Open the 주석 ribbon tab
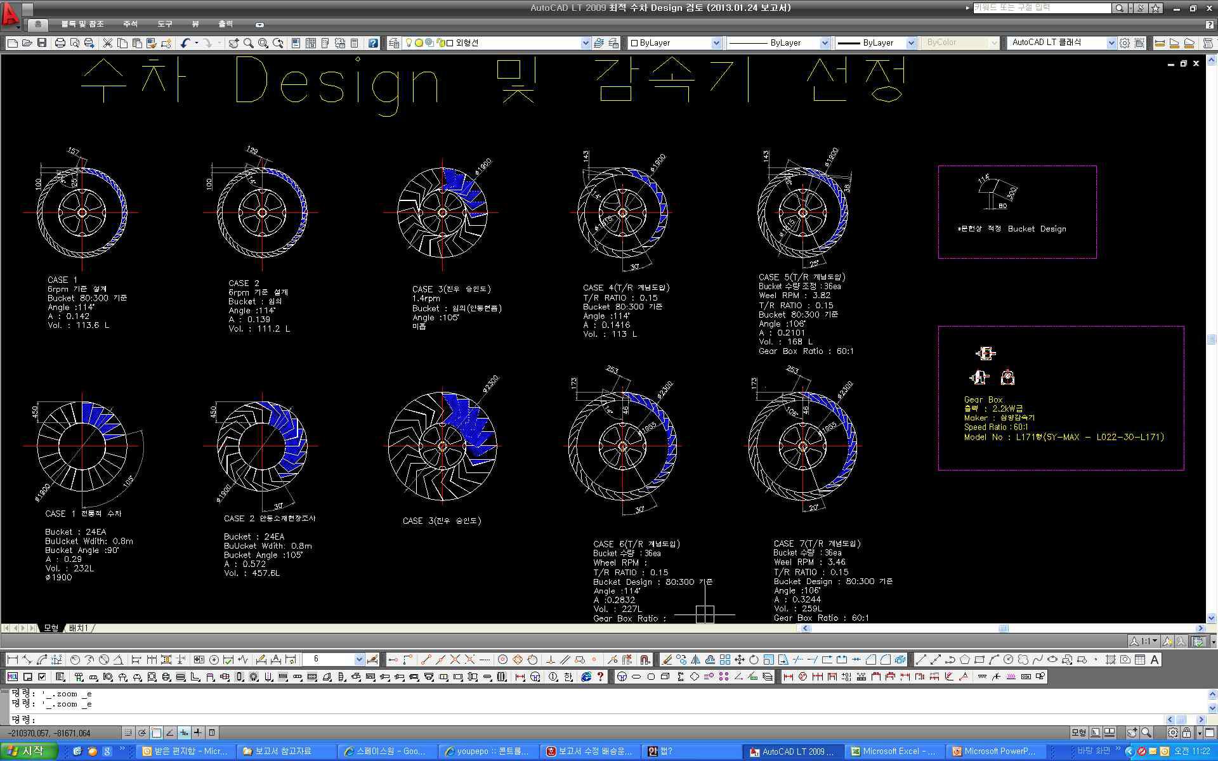 click(130, 24)
